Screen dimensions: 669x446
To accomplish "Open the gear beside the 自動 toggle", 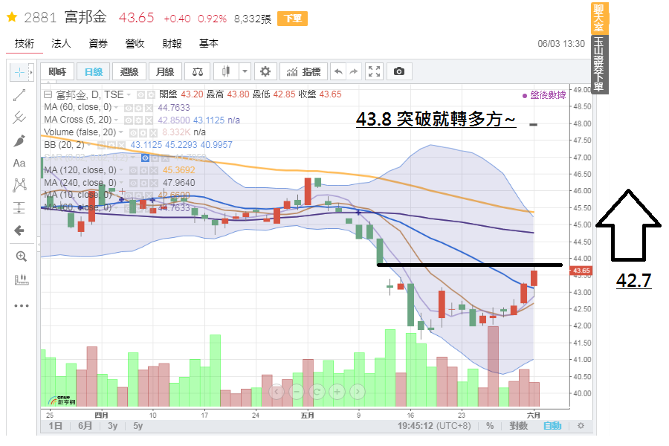I will 581,426.
